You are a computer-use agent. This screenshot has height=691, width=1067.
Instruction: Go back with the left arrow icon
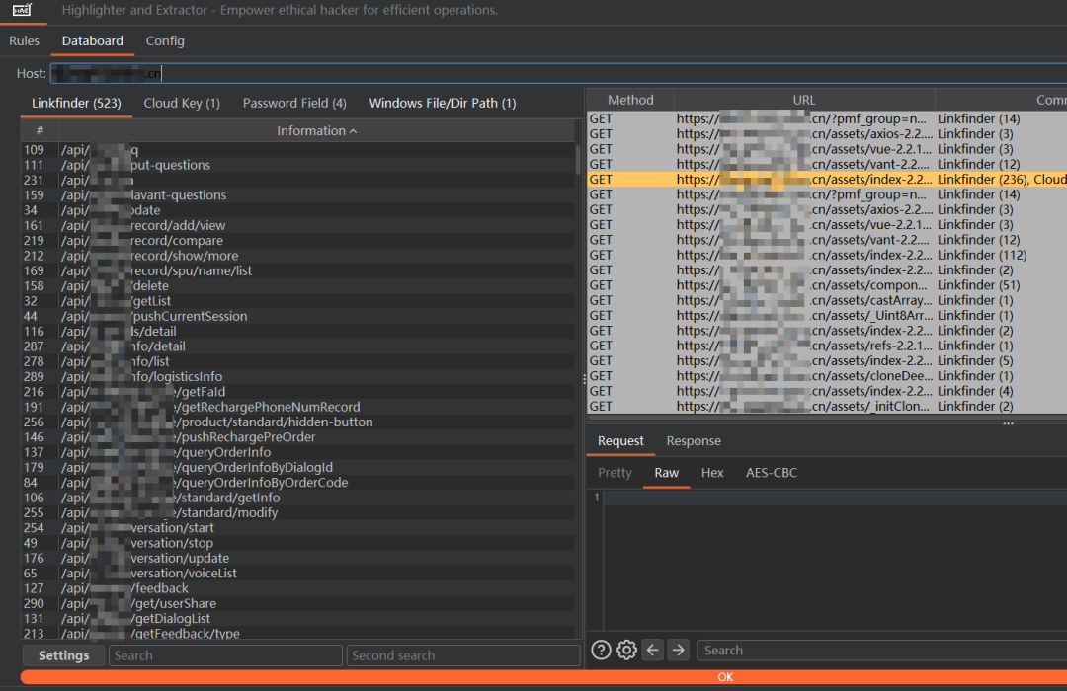653,651
